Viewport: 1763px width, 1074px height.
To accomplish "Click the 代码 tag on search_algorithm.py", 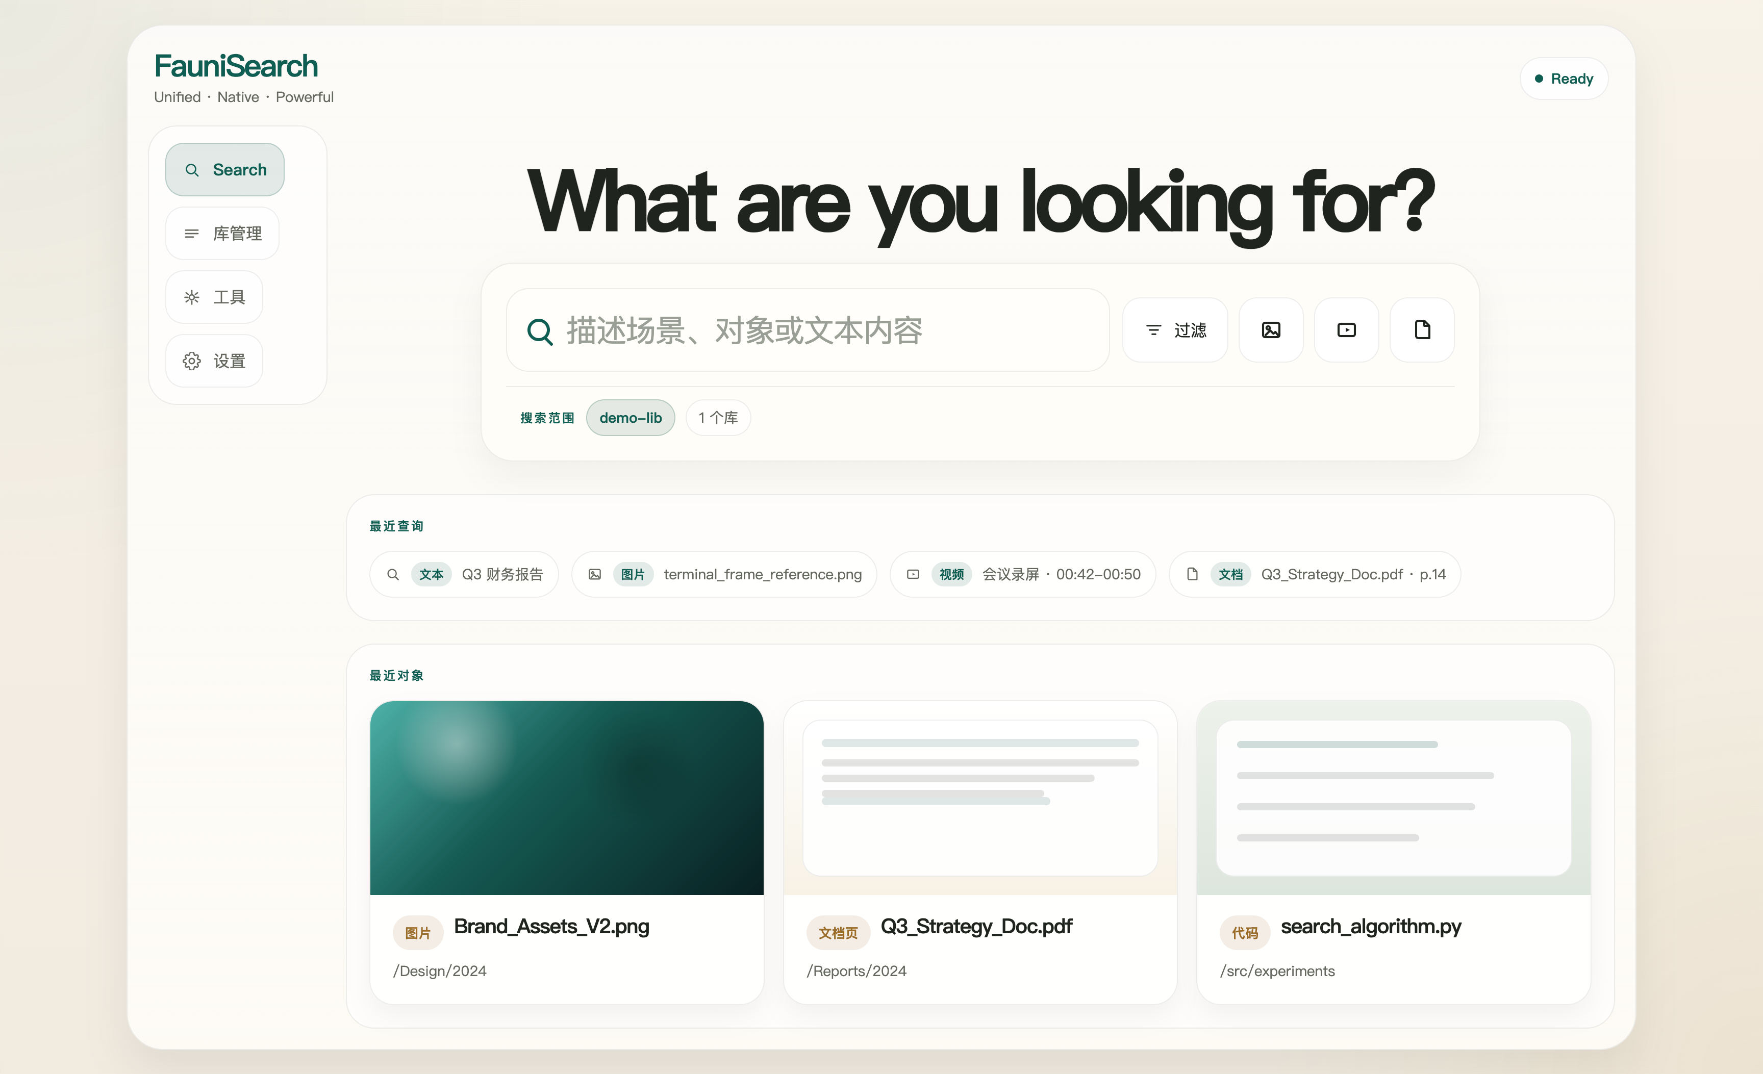I will point(1245,932).
